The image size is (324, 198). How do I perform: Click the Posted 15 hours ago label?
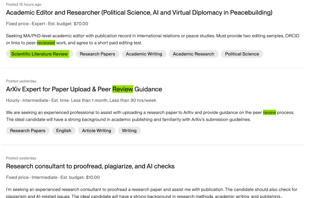[x=24, y=4]
